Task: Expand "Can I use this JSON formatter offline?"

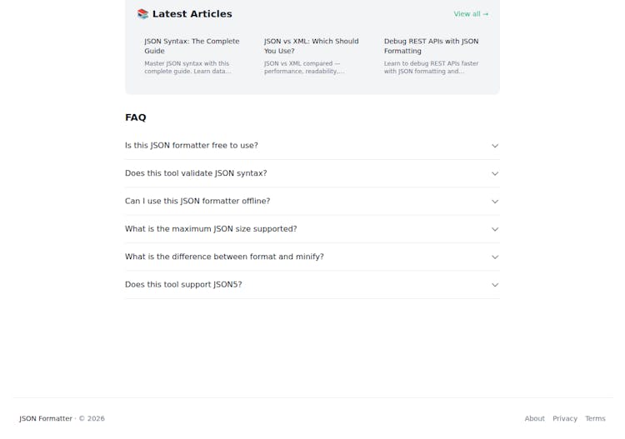Action: (x=197, y=202)
